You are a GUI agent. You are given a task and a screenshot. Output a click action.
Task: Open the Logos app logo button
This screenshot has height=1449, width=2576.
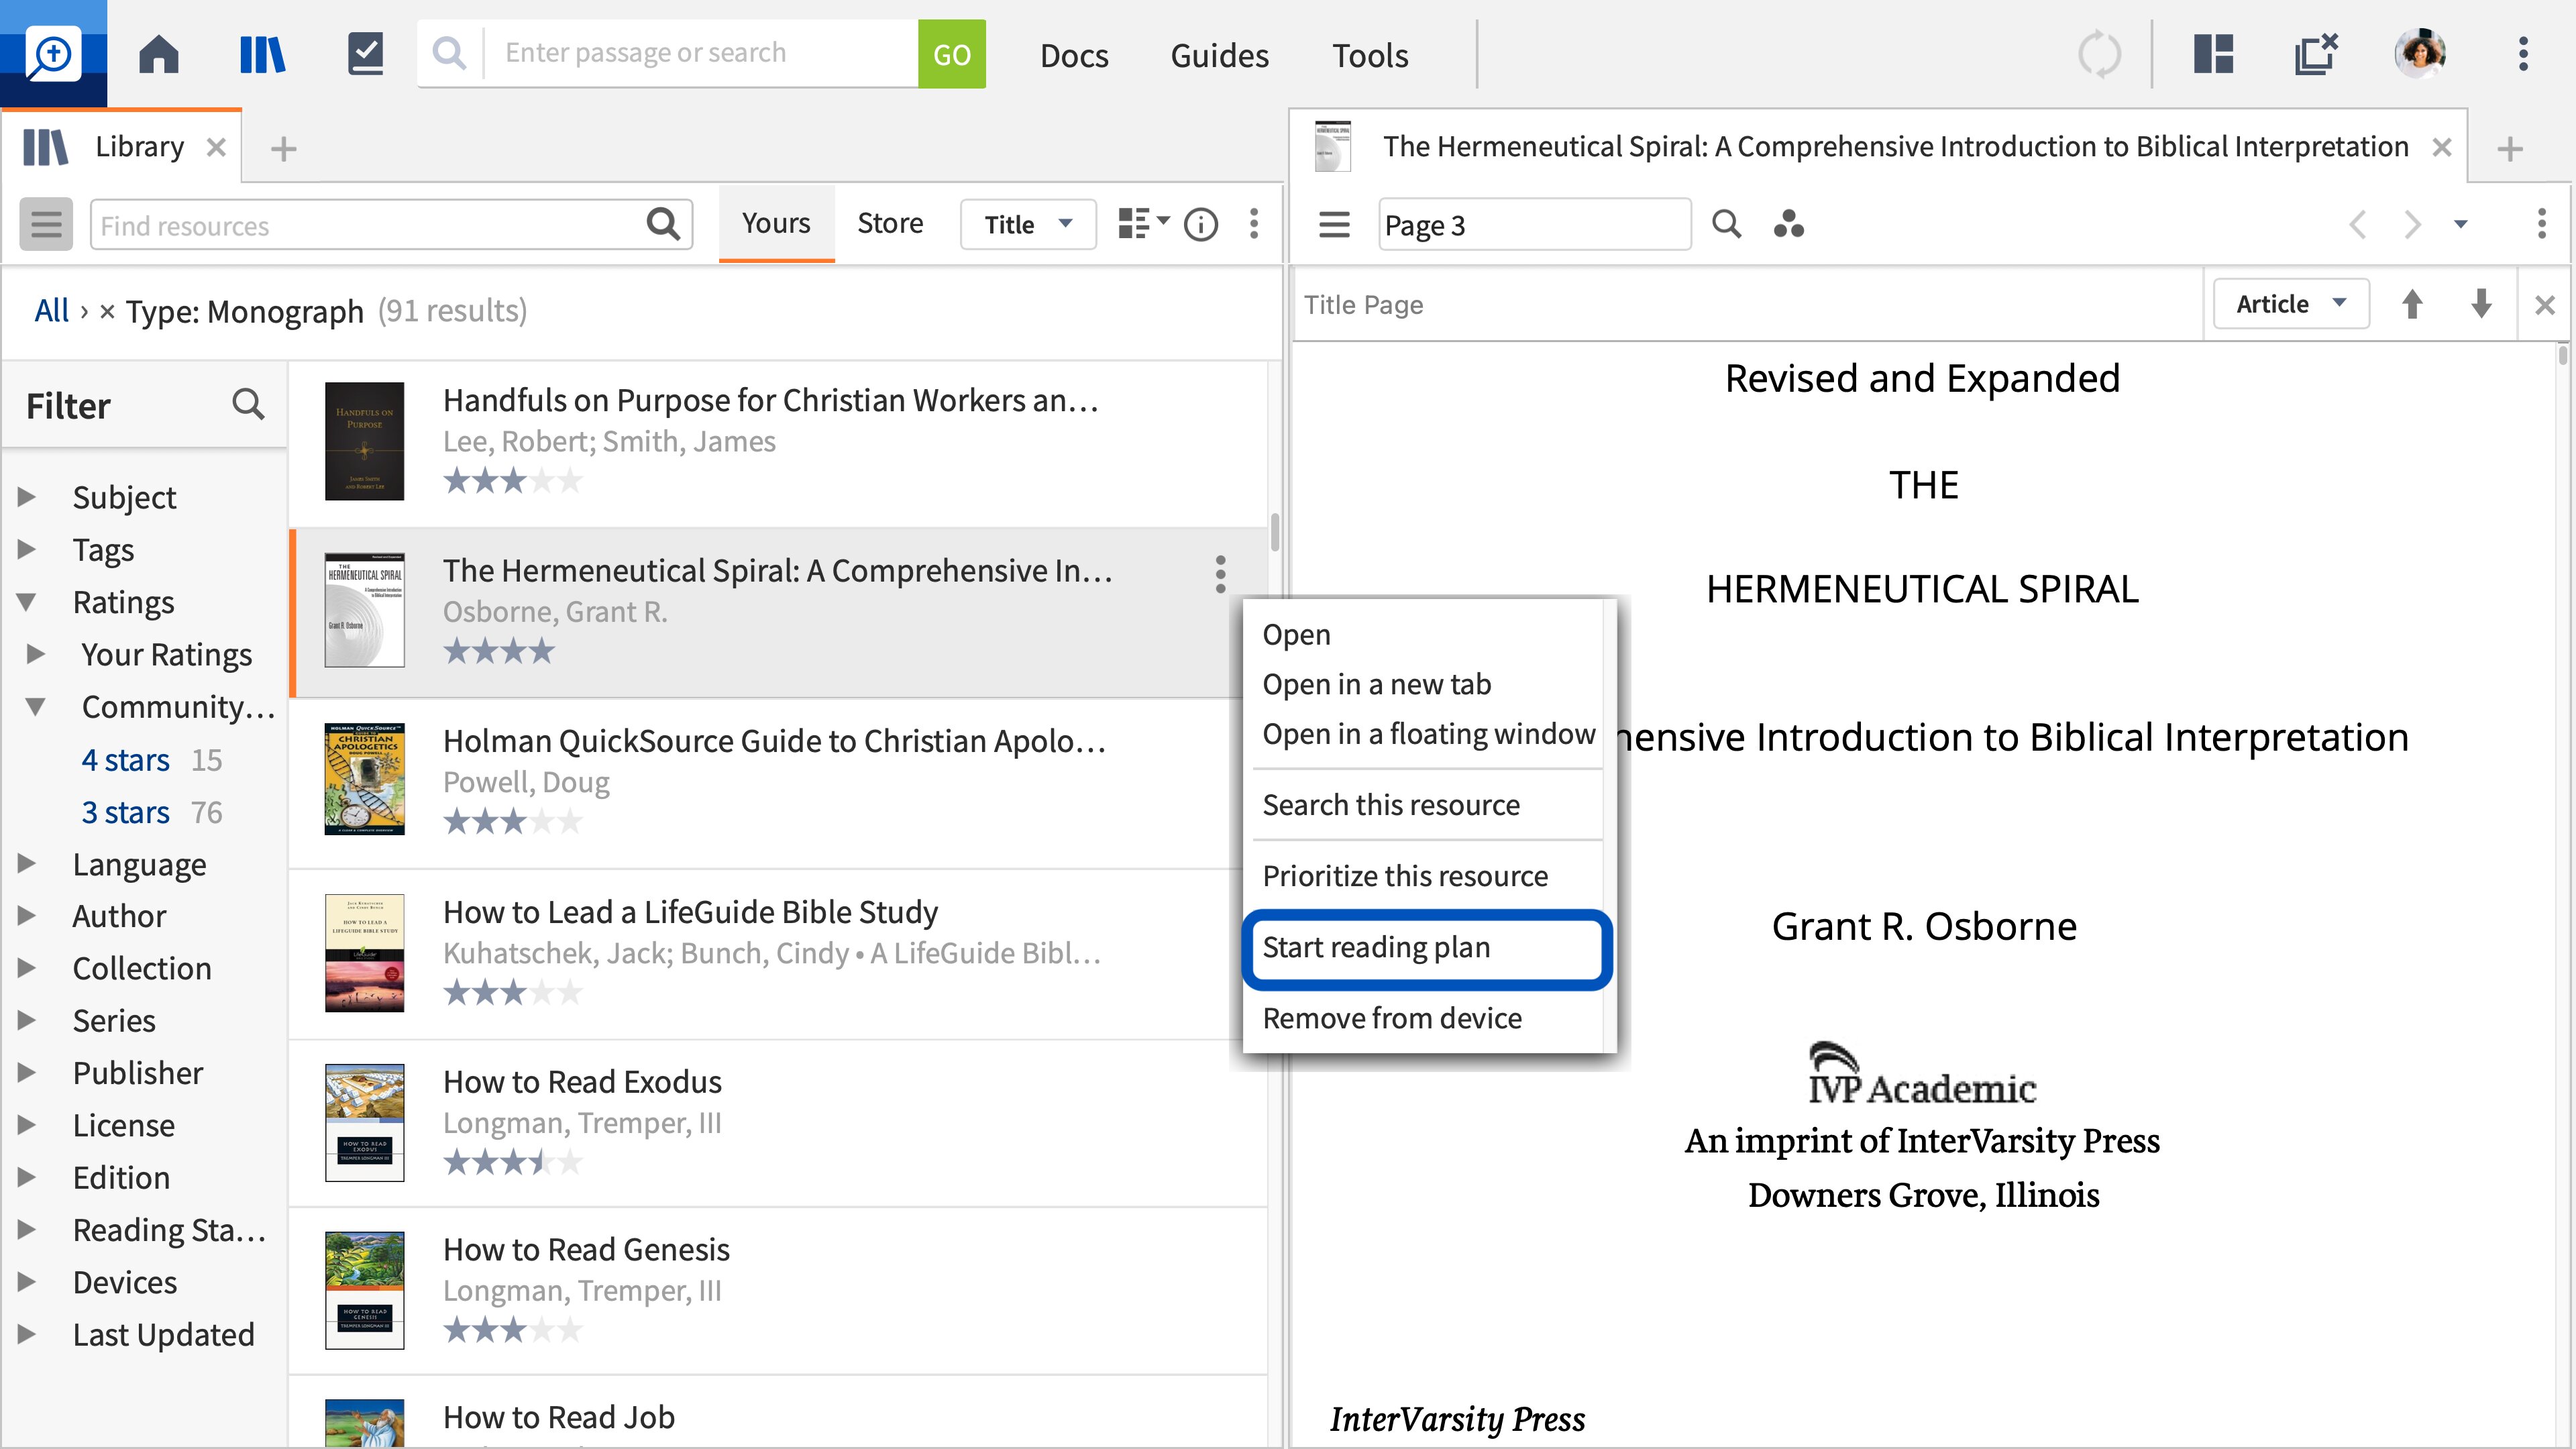(x=53, y=53)
